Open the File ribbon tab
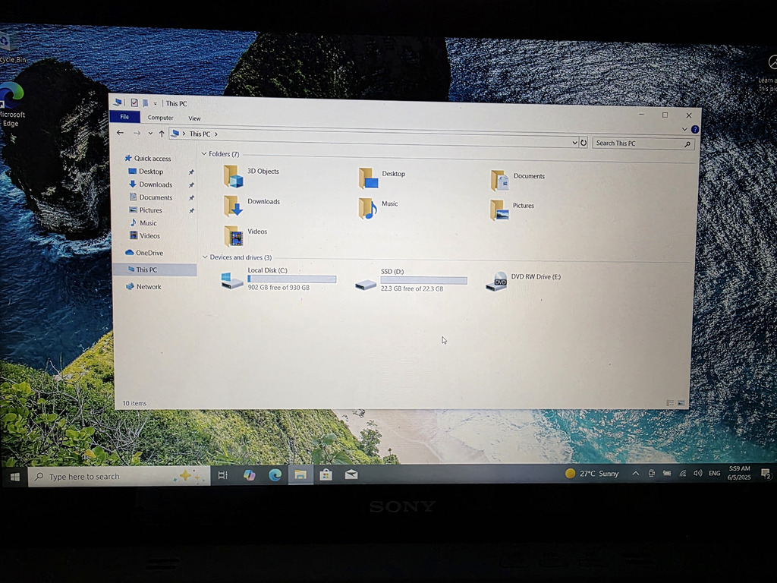 [124, 117]
